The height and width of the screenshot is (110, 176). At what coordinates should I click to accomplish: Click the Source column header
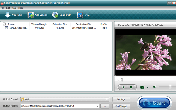11,24
